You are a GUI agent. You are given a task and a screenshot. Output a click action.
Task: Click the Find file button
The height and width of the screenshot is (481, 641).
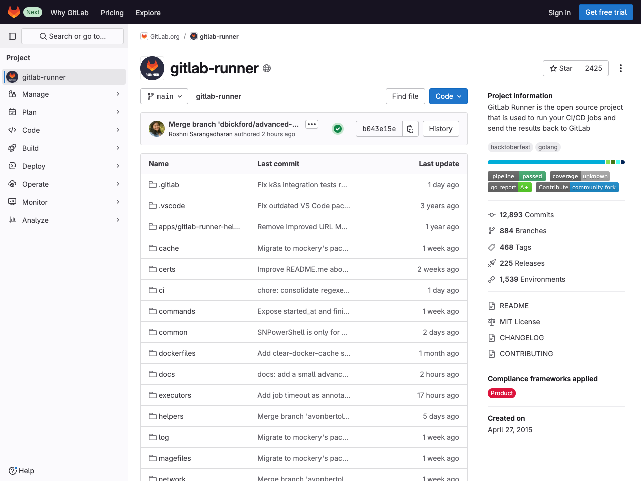click(405, 96)
